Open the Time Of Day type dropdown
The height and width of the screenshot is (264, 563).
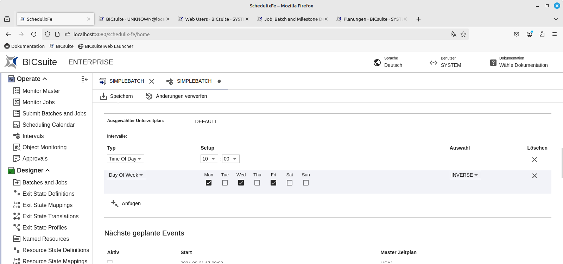coord(125,159)
